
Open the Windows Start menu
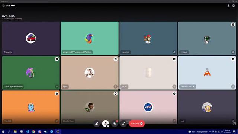pyautogui.click(x=3, y=131)
